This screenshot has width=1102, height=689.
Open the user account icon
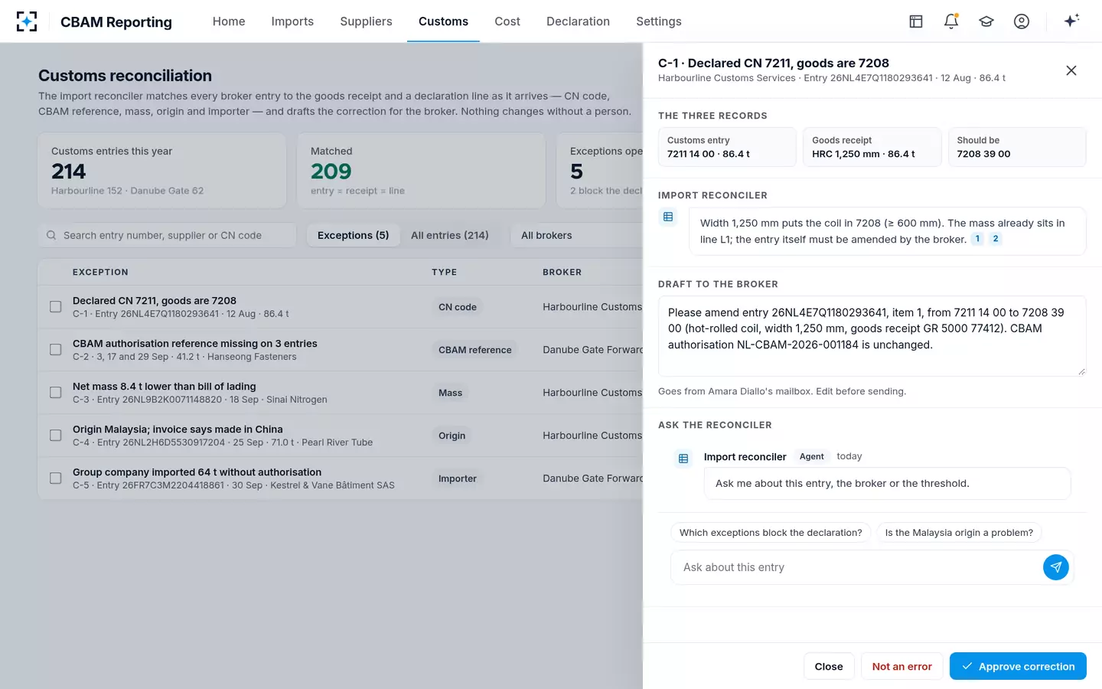point(1022,21)
